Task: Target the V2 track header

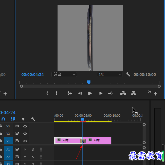Action: pyautogui.click(x=8, y=134)
